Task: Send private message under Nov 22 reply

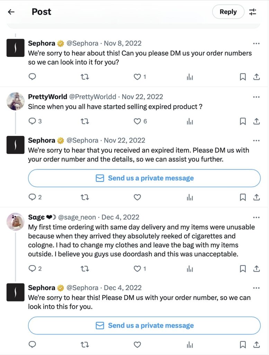Action: click(144, 178)
